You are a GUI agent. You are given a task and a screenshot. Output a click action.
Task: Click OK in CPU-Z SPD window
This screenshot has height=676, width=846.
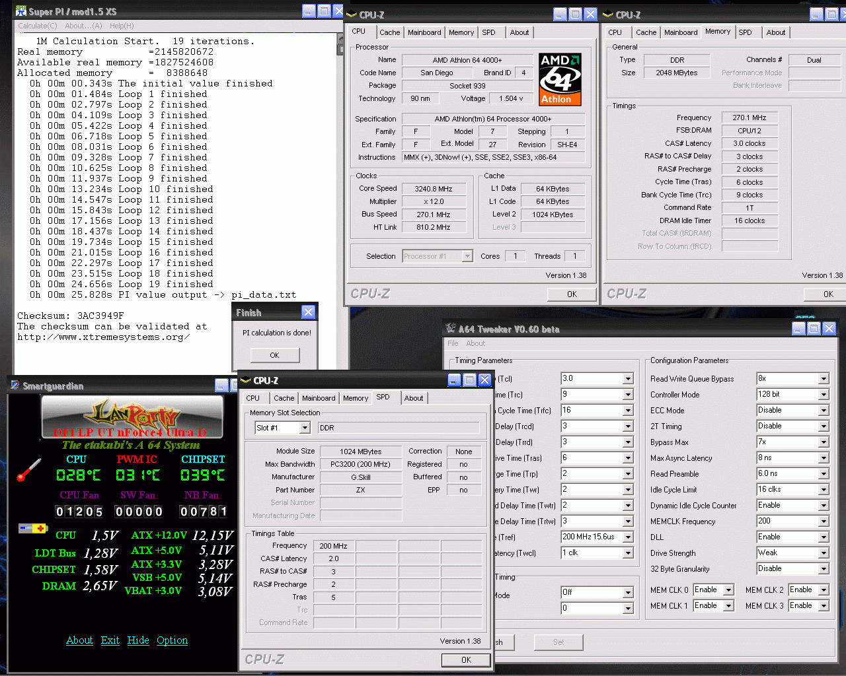click(x=466, y=660)
